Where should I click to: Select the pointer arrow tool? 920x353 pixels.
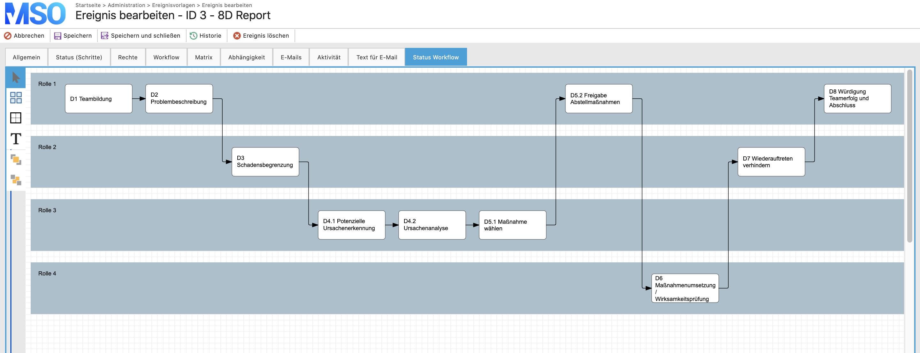tap(16, 78)
